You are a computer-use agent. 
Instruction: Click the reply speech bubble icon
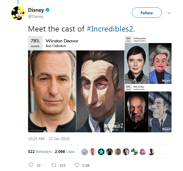point(31,165)
